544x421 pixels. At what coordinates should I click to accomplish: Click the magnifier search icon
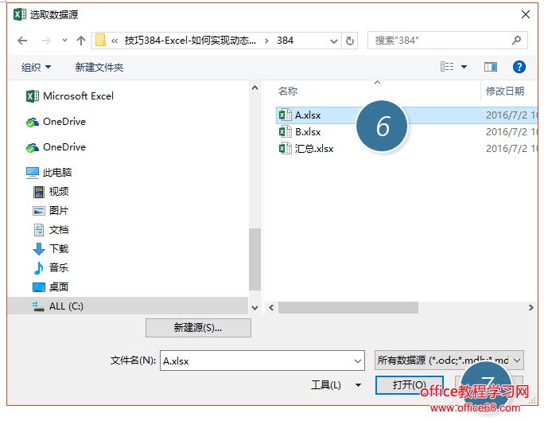[x=517, y=41]
